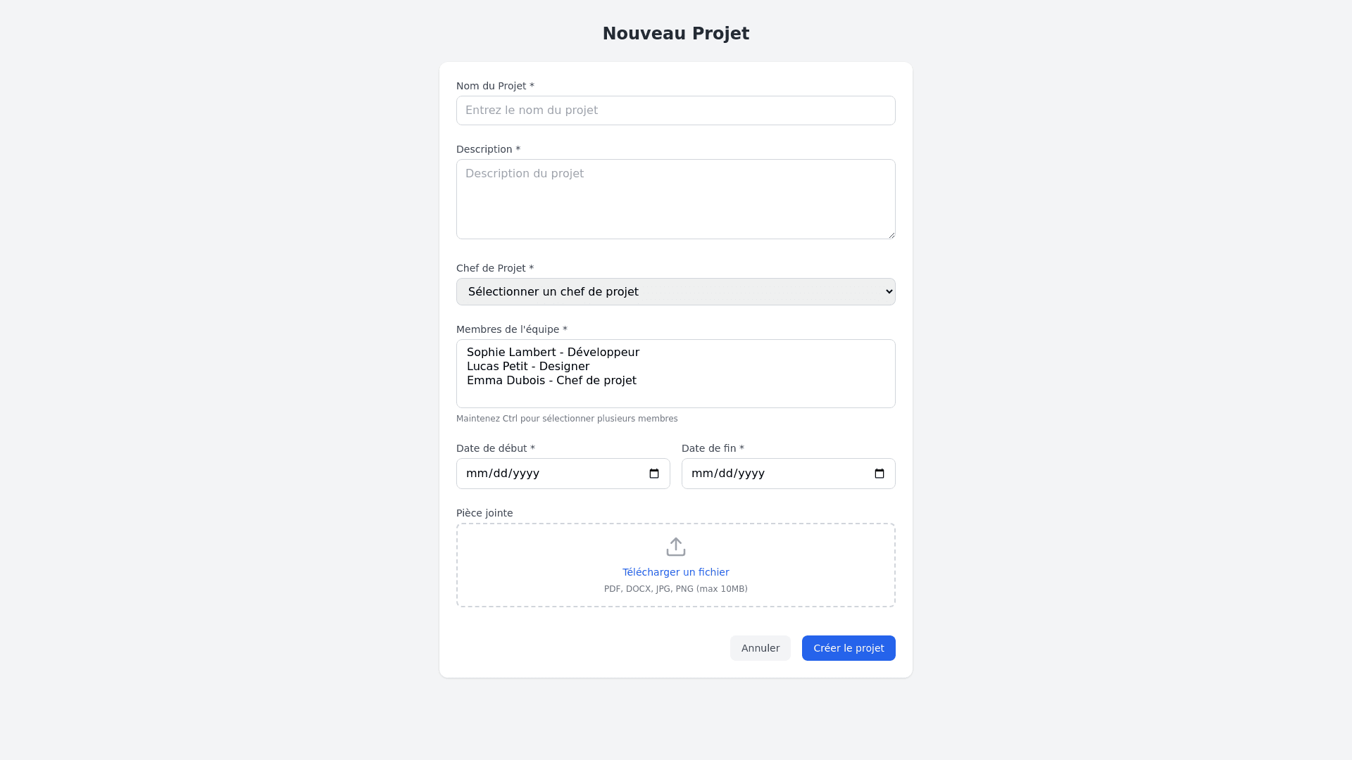Focus the Nom du Projet text field

(676, 110)
